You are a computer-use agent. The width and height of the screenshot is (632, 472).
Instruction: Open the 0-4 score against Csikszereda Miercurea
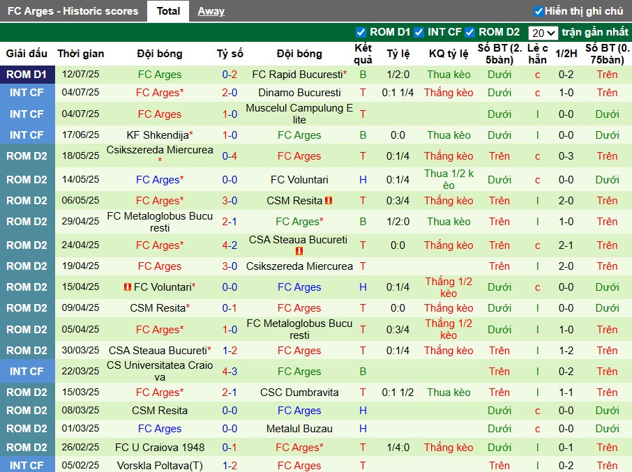pos(230,156)
